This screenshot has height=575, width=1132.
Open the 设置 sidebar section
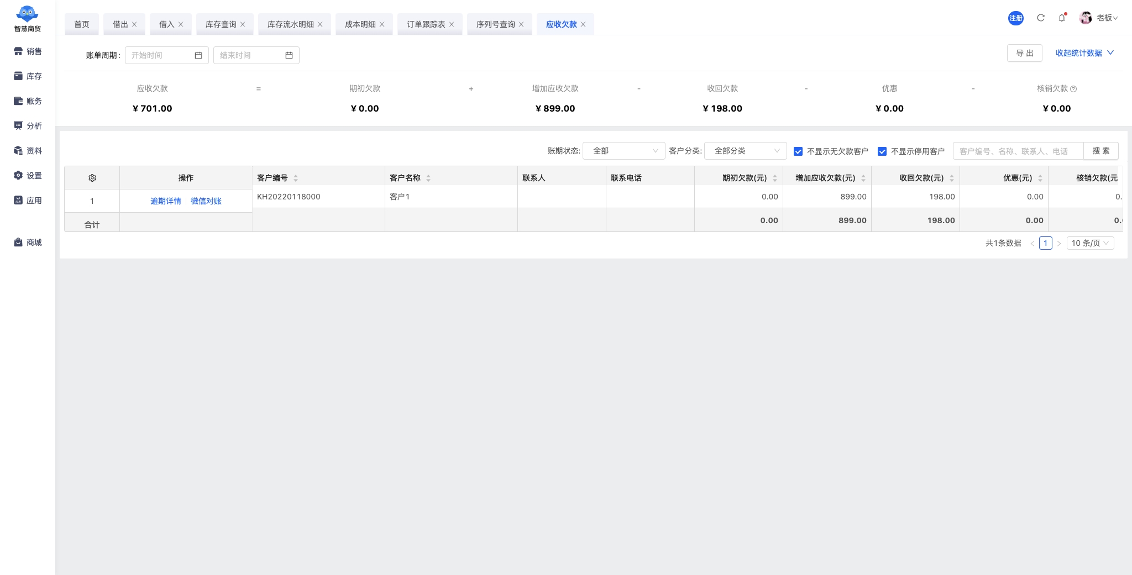point(28,176)
